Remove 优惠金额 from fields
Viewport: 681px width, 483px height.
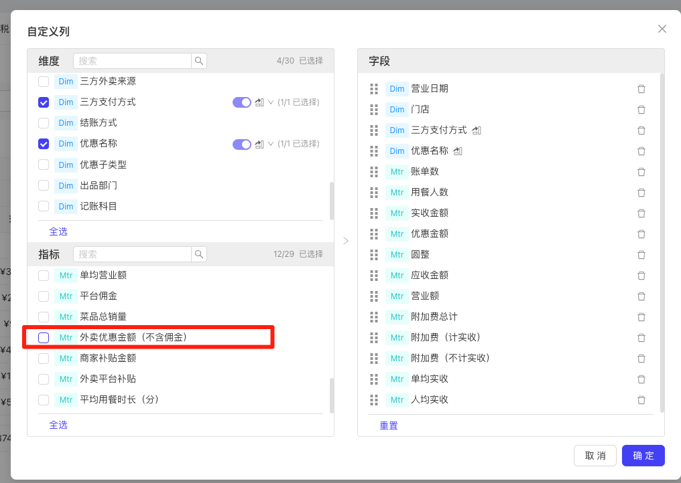point(641,234)
